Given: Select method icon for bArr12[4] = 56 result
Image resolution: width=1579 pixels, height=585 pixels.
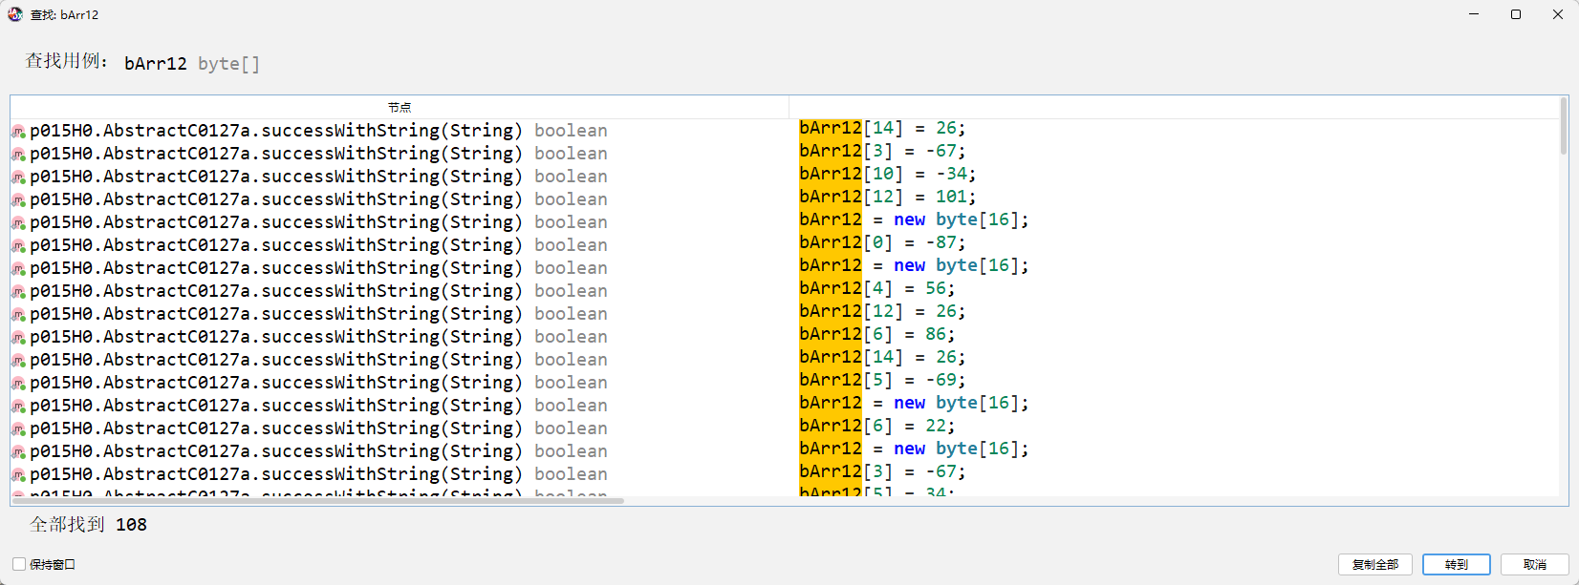Looking at the screenshot, I should 18,292.
